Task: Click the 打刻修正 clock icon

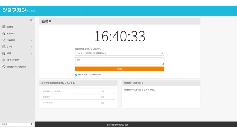Action: pos(4,34)
